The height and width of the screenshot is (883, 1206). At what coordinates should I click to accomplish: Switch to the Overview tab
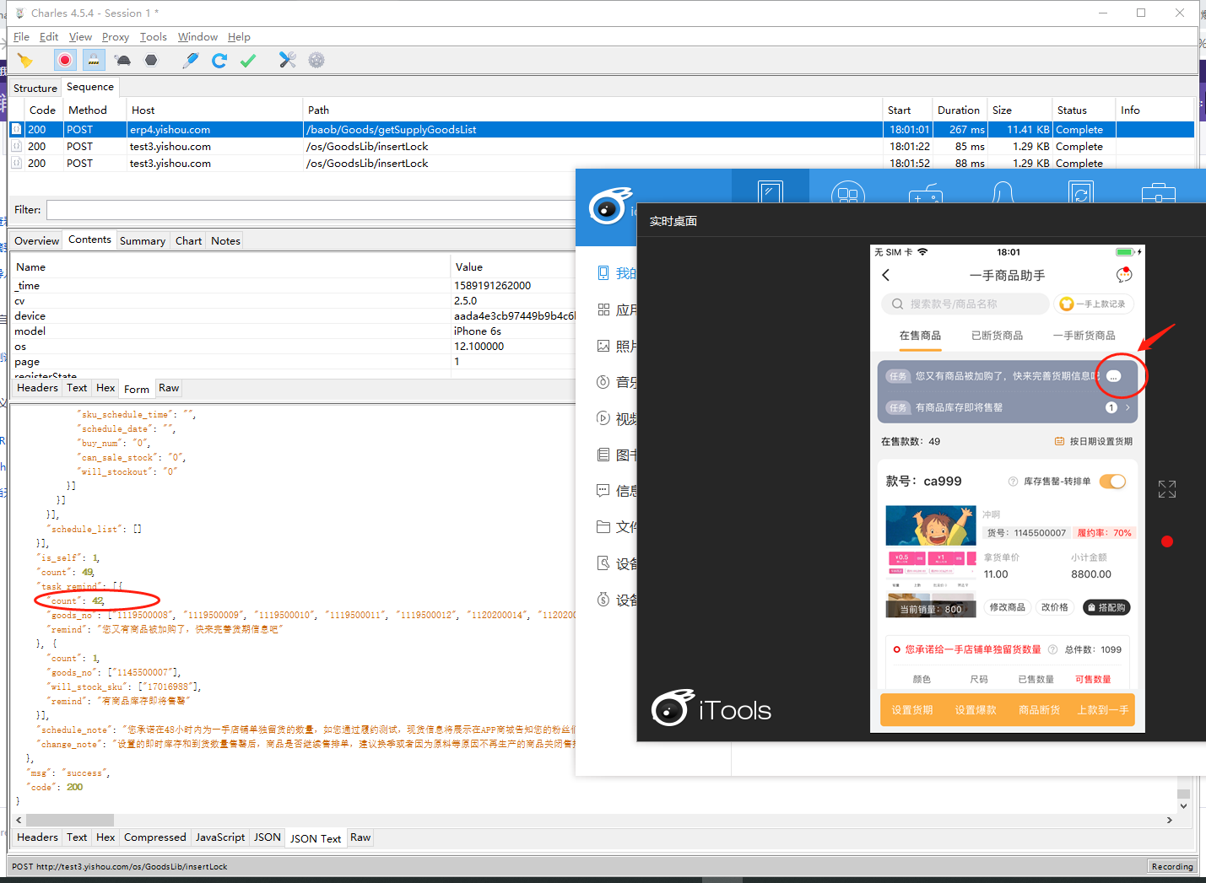(36, 240)
